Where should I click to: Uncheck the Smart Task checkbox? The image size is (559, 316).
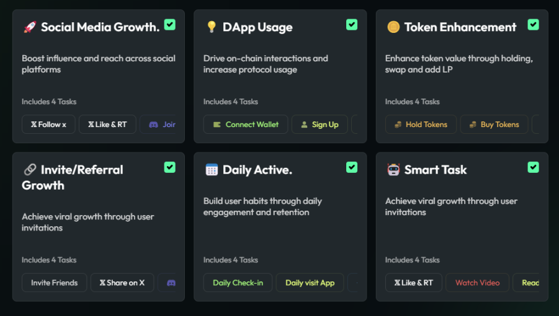coord(533,167)
